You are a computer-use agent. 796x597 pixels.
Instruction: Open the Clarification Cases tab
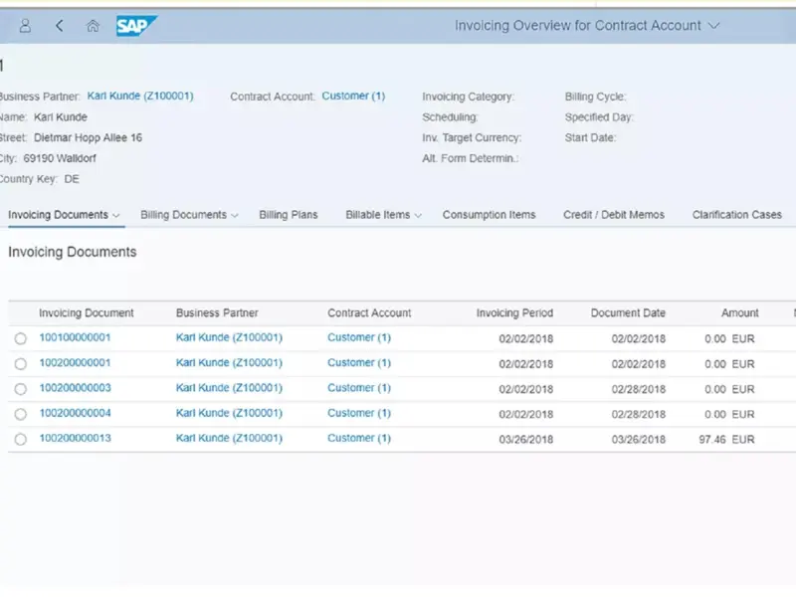pos(736,215)
